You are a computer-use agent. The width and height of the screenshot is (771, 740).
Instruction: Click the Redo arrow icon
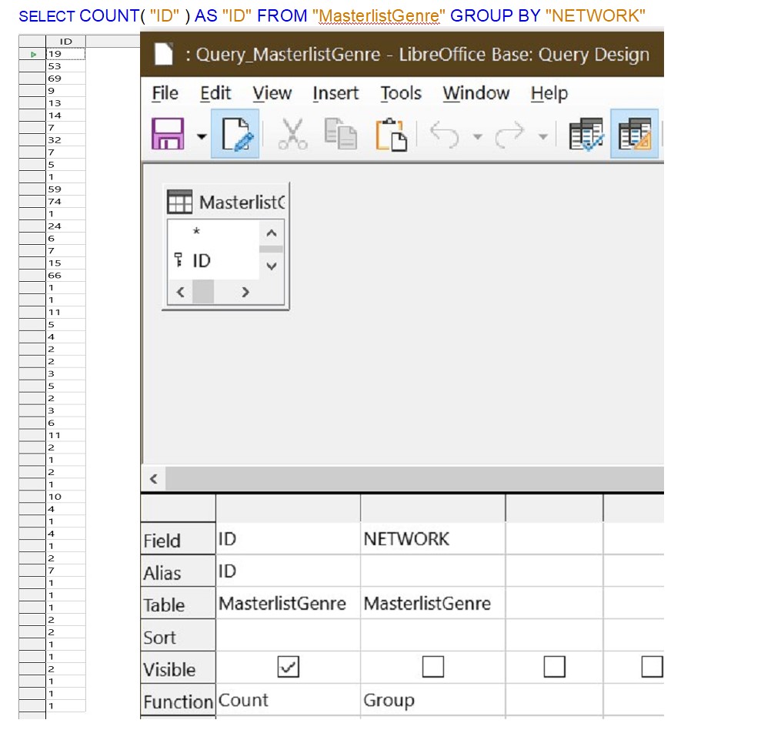(x=510, y=134)
